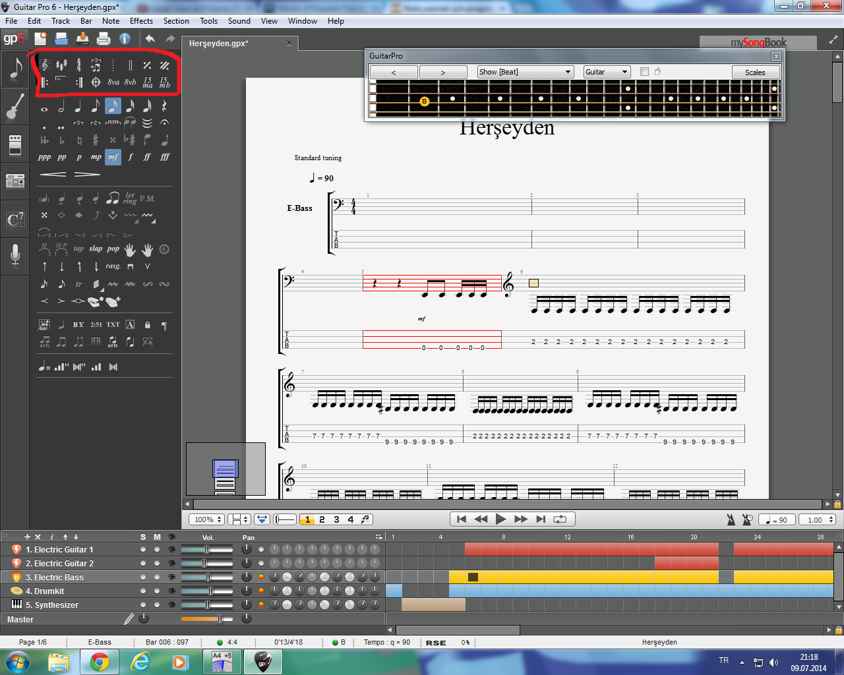The height and width of the screenshot is (675, 844).
Task: Set dynamic to ppp
Action: (x=44, y=157)
